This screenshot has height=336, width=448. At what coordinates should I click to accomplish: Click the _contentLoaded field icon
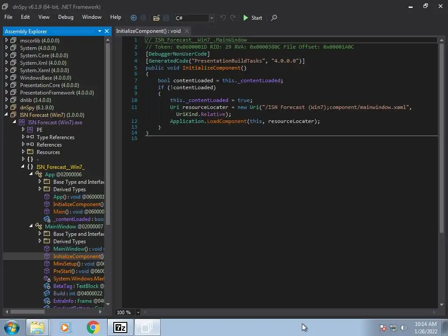click(x=47, y=219)
